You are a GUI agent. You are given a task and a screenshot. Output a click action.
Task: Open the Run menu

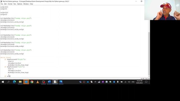point(15,4)
